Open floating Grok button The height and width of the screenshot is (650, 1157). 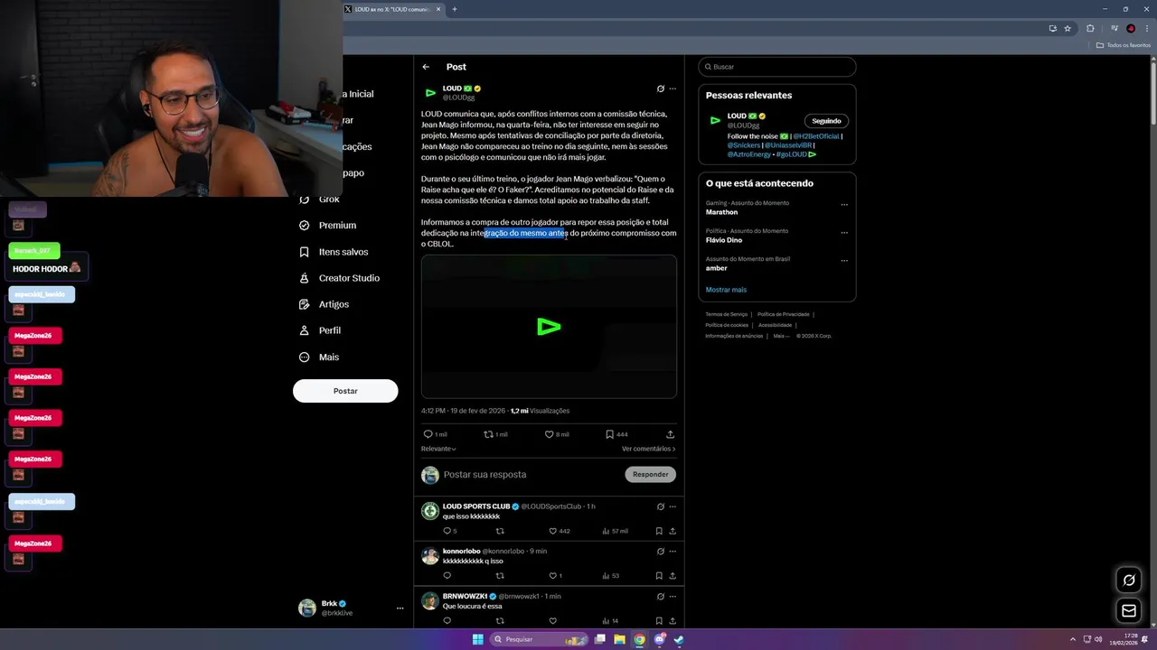click(x=1129, y=580)
